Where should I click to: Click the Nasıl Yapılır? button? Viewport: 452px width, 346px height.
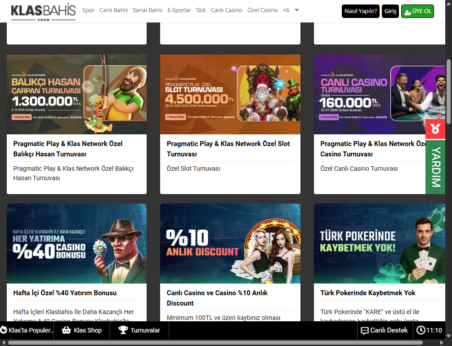tap(360, 11)
